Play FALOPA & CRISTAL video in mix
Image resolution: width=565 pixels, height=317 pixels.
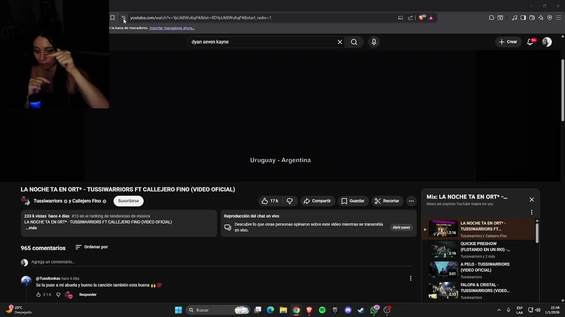pyautogui.click(x=479, y=291)
